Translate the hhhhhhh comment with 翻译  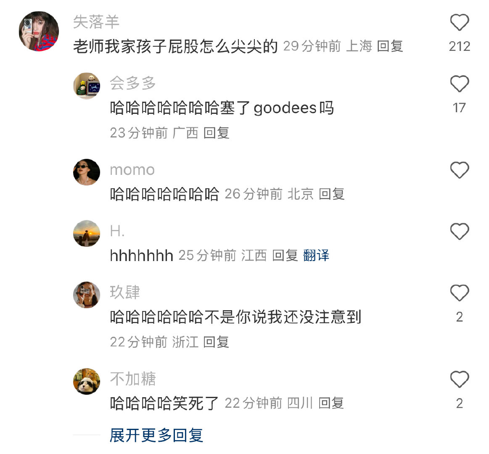pos(316,256)
